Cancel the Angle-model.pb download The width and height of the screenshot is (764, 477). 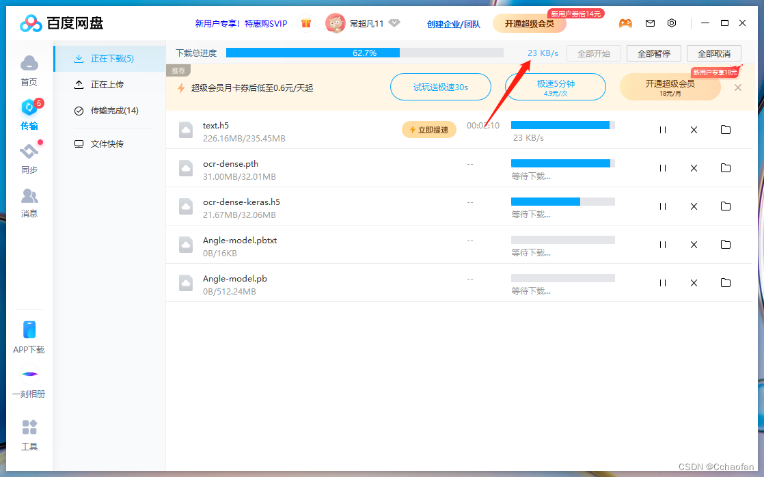point(694,283)
